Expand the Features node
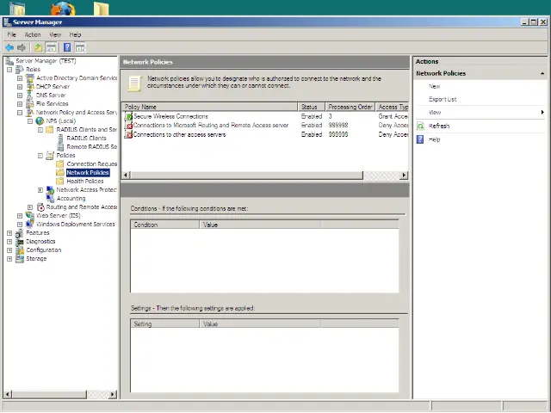Screen dimensions: 551x413 (x=9, y=233)
